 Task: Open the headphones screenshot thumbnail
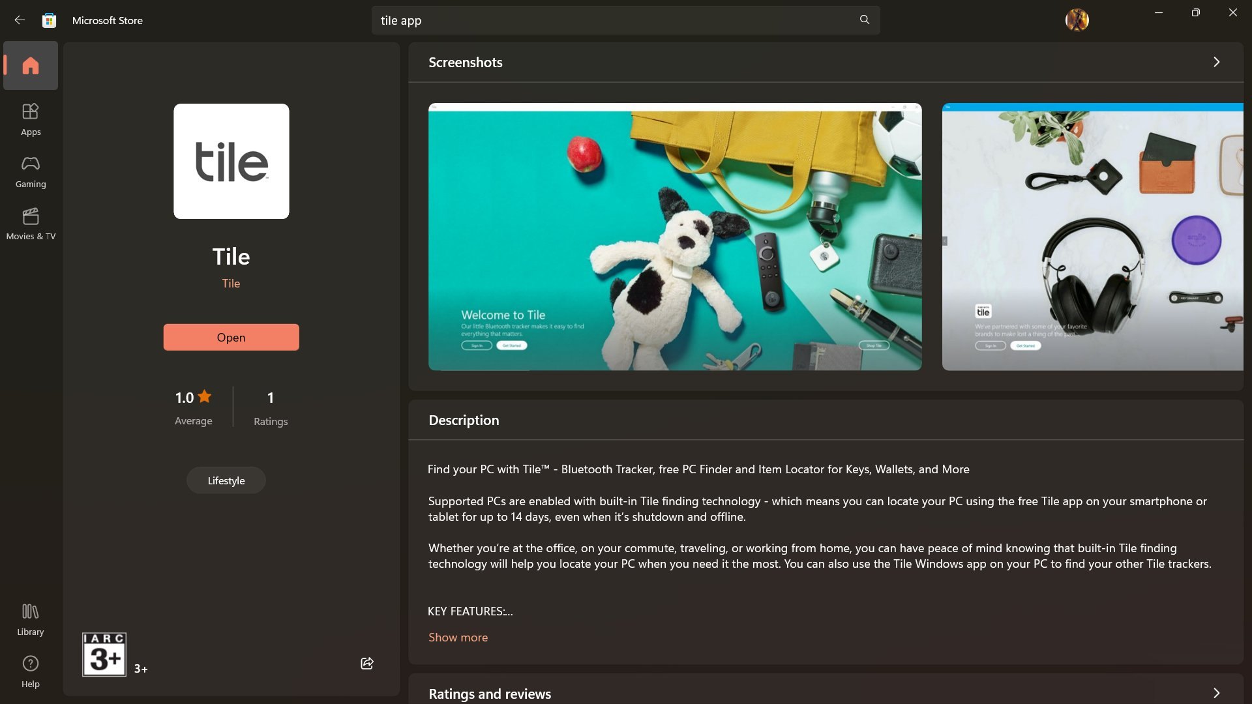(x=1092, y=237)
